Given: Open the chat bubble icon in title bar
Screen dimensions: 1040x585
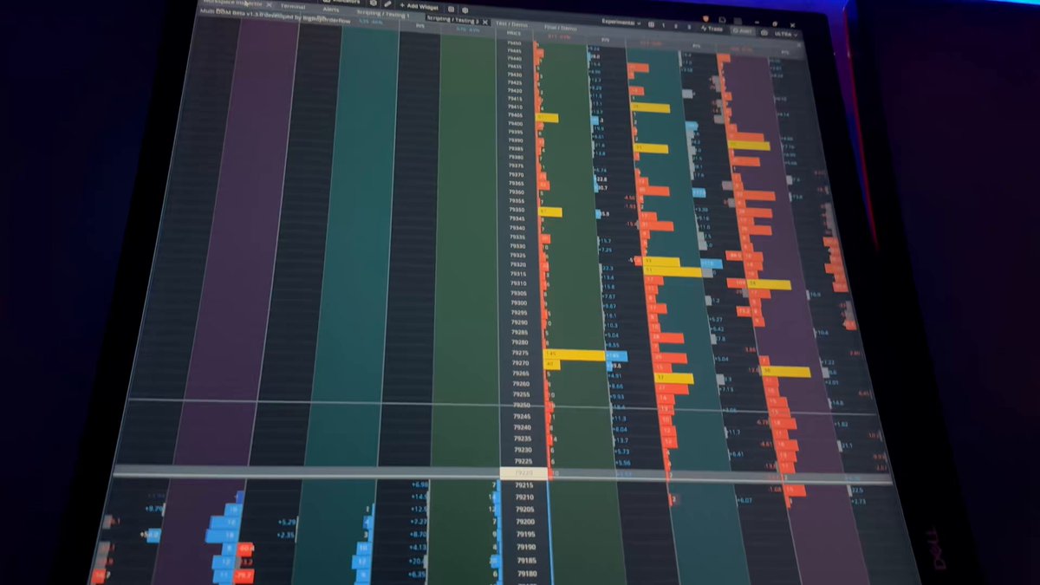Looking at the screenshot, I should click(722, 20).
